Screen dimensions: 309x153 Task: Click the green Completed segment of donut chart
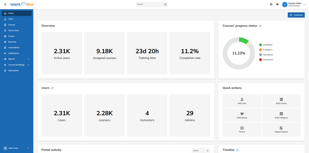point(243,40)
